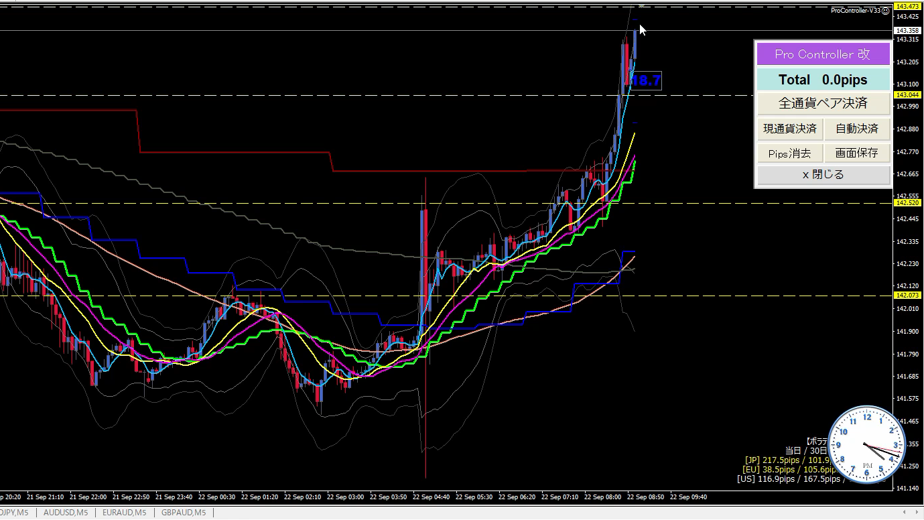This screenshot has width=924, height=520.
Task: Click 画面保存 to save the screen
Action: [857, 153]
